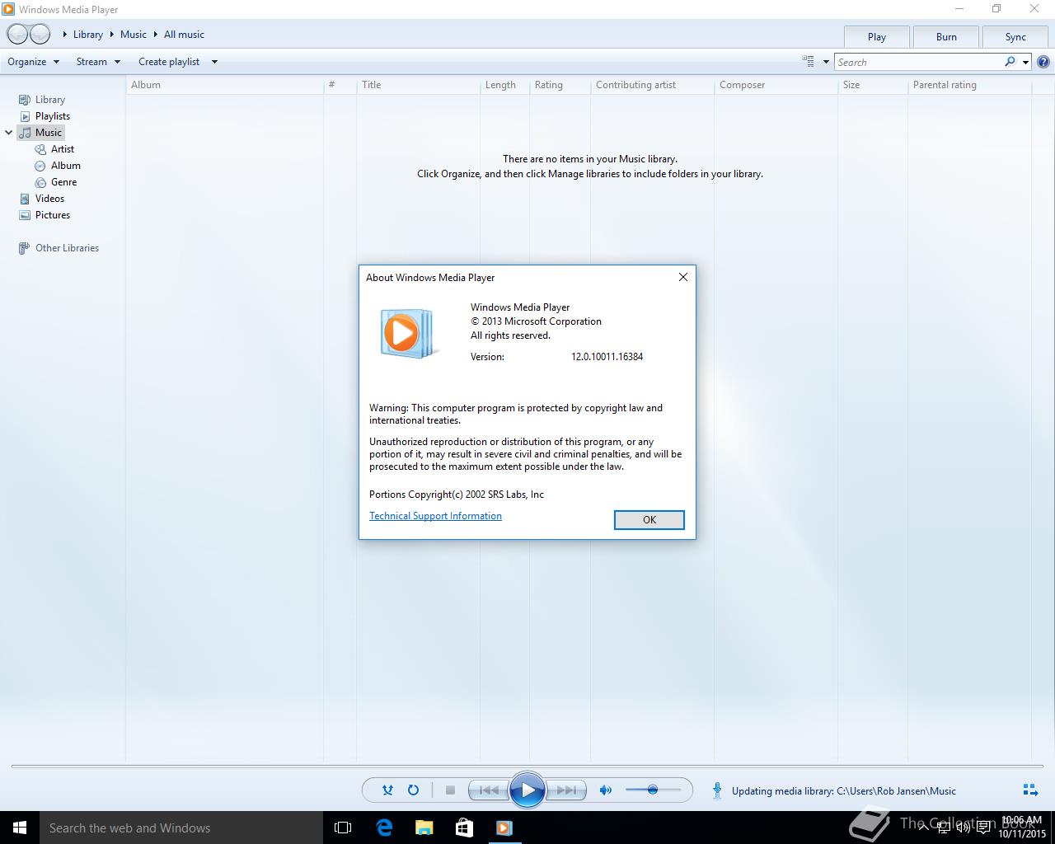Click the Technical Support Information link
Image resolution: width=1055 pixels, height=844 pixels.
[435, 516]
